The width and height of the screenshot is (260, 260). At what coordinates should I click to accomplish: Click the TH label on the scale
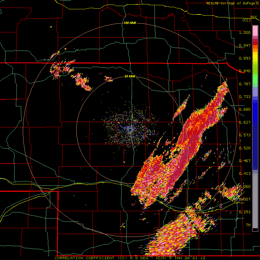(248, 225)
